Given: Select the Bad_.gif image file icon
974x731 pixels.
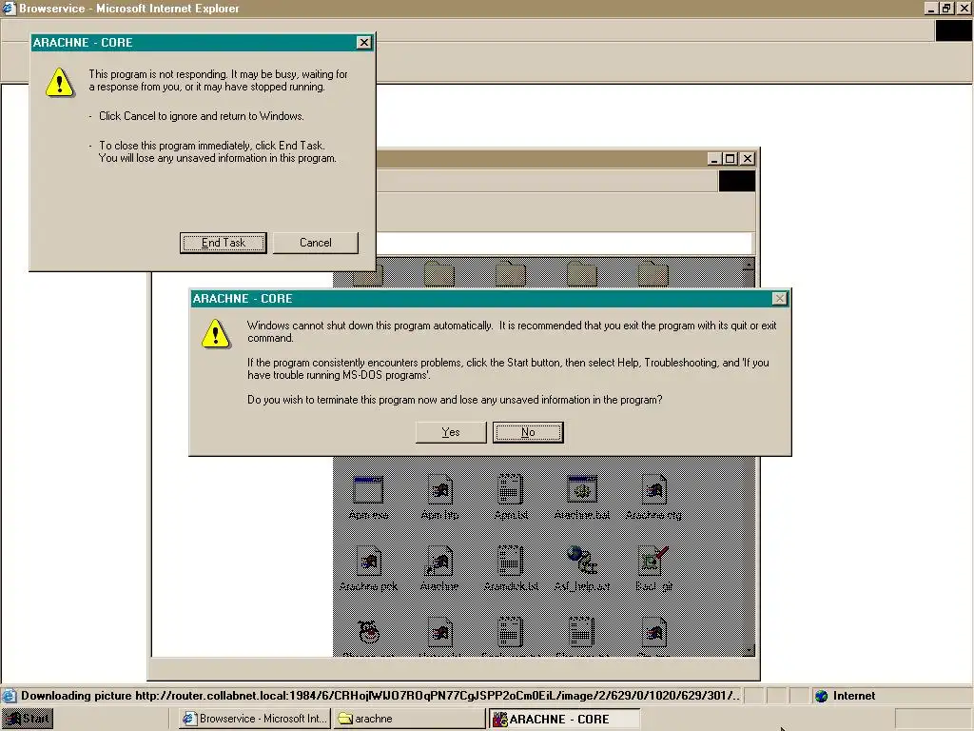Looking at the screenshot, I should coord(653,562).
